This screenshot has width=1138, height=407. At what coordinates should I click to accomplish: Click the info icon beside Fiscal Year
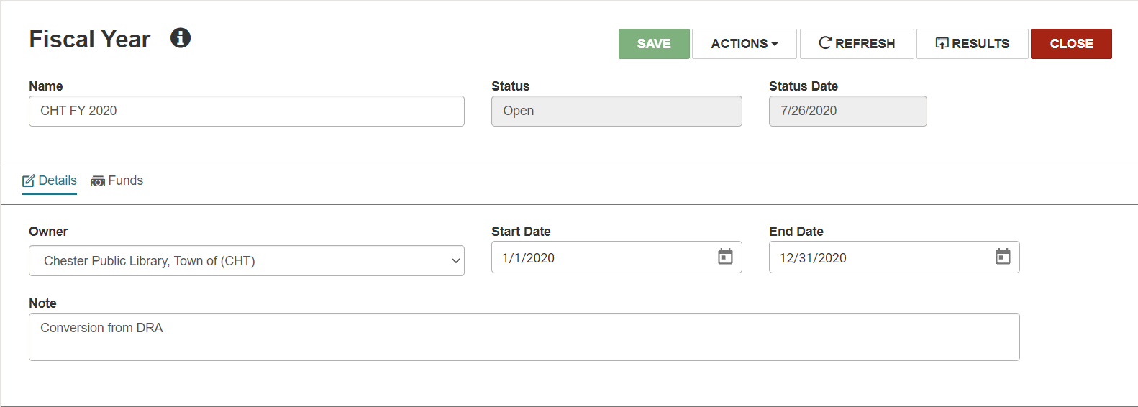click(181, 38)
